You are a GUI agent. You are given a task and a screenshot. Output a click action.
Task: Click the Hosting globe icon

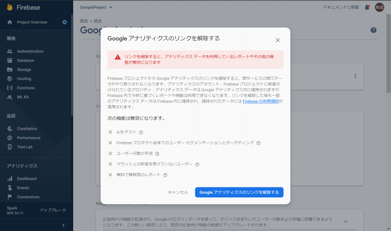(x=9, y=79)
